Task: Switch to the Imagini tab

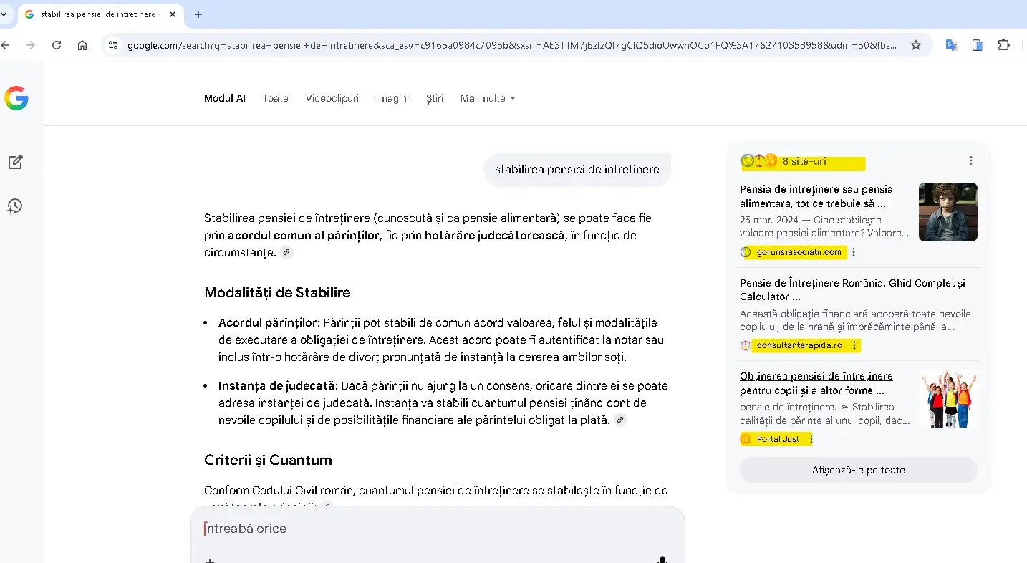Action: pyautogui.click(x=392, y=98)
